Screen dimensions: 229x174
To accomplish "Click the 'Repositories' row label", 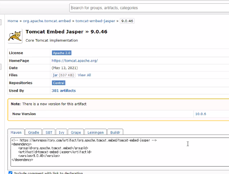I will tap(20, 83).
